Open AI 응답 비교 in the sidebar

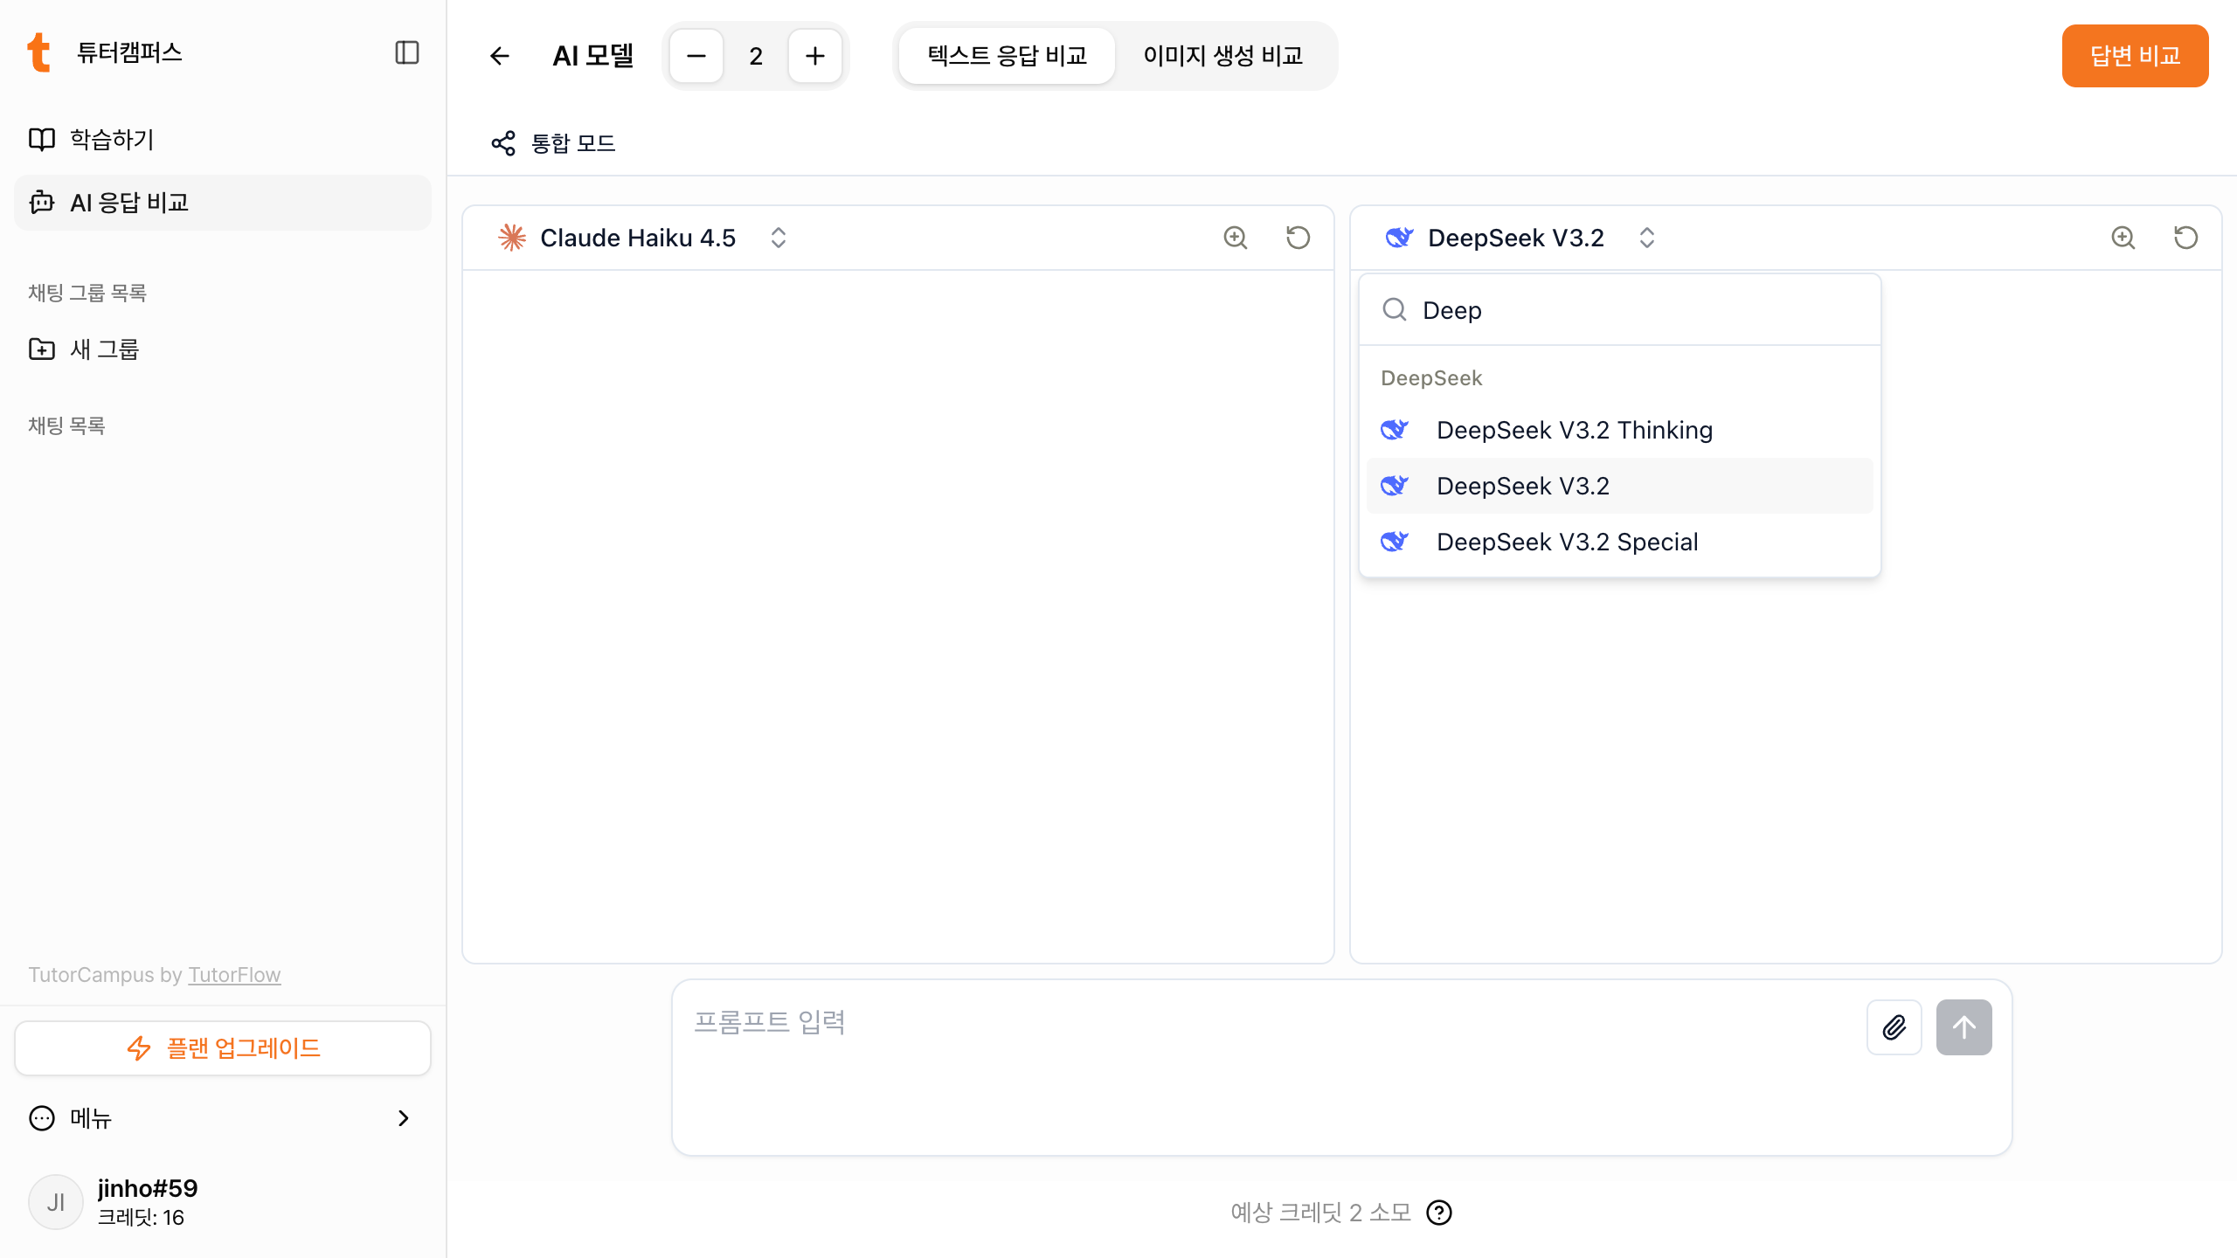pos(223,203)
